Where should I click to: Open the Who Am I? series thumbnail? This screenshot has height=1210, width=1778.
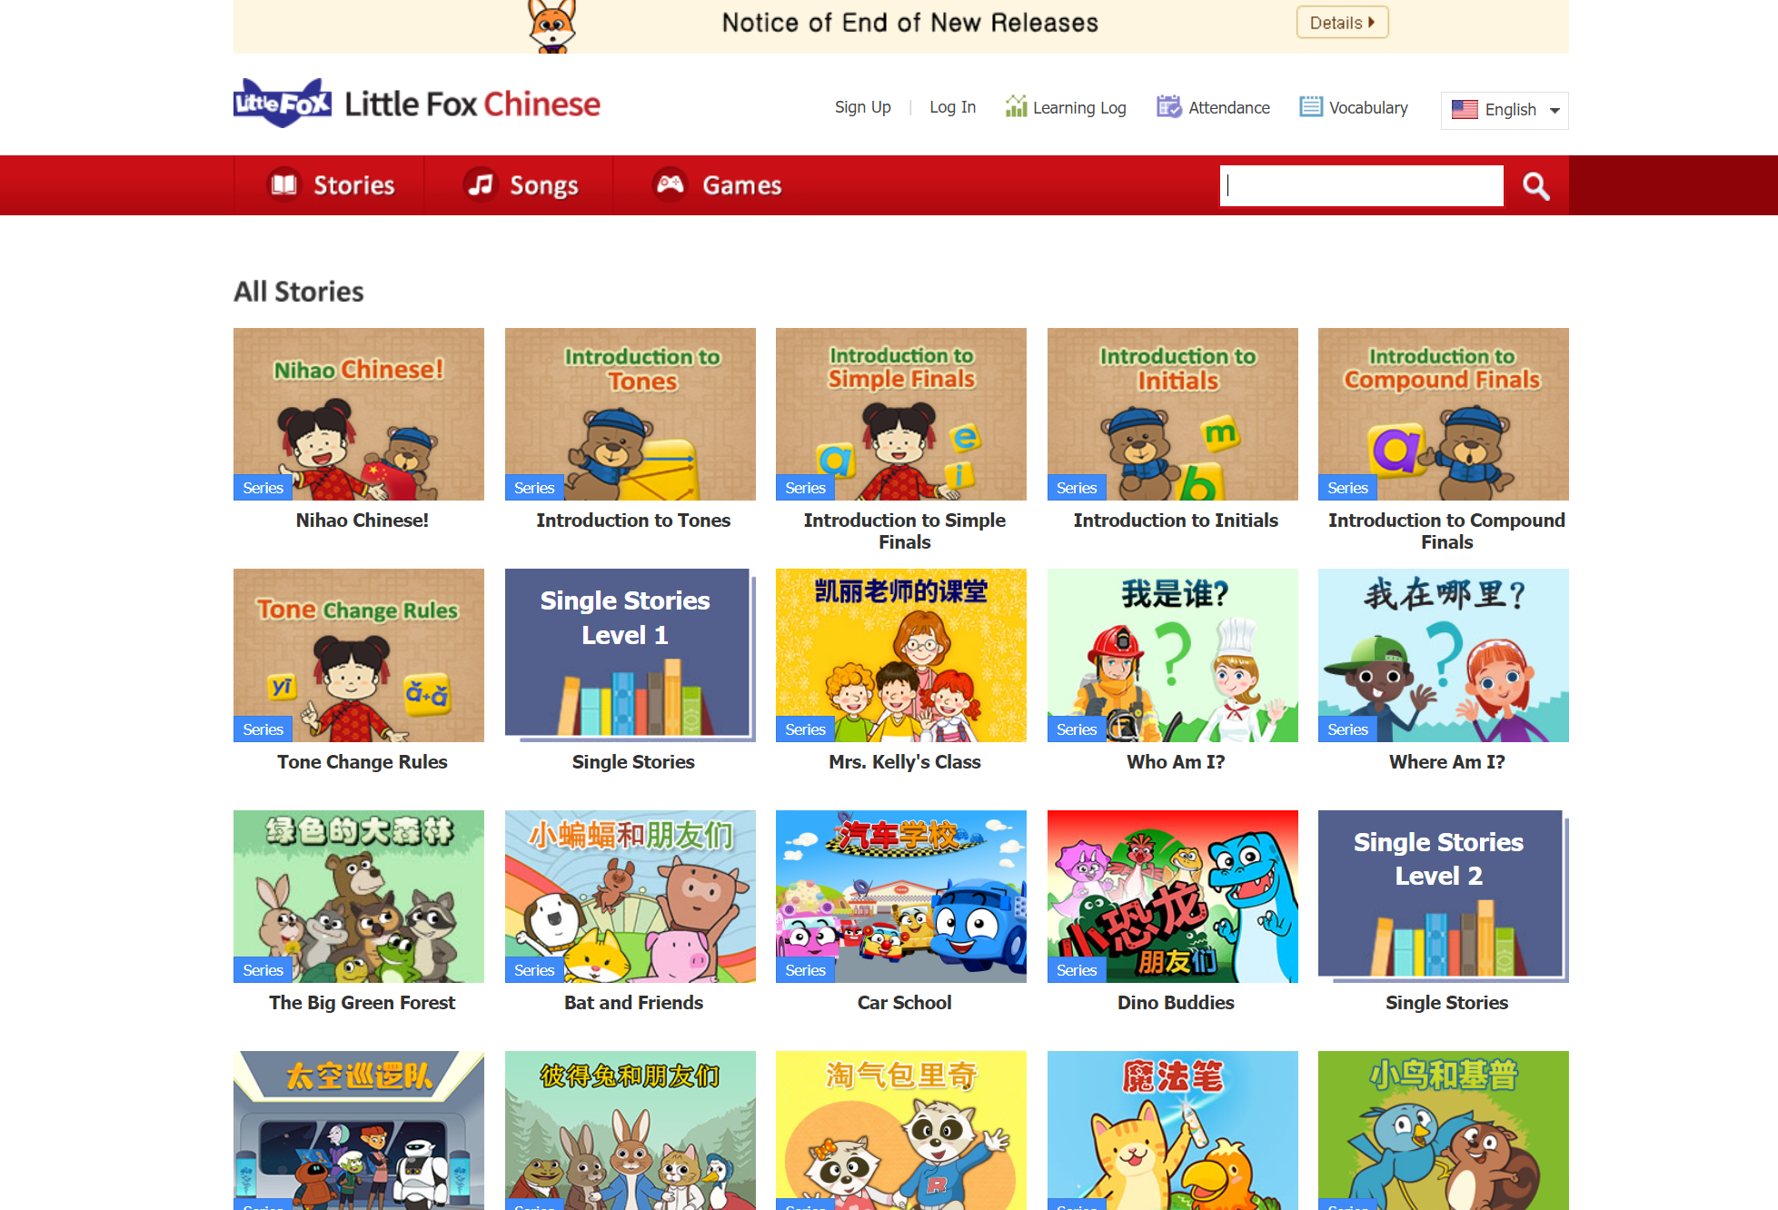click(1173, 655)
